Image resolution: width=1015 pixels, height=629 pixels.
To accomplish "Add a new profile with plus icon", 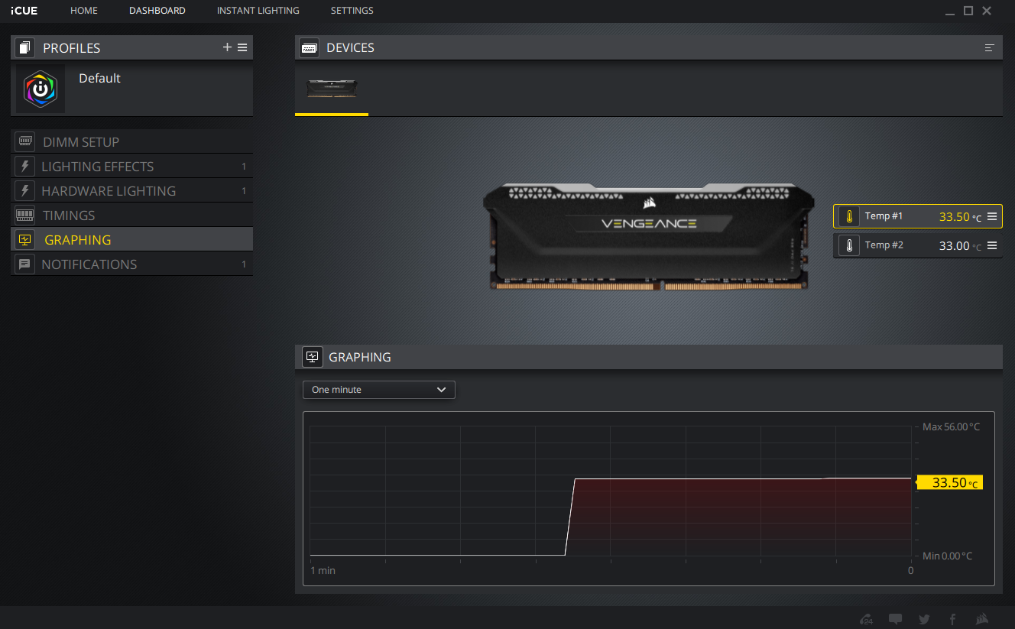I will (226, 47).
